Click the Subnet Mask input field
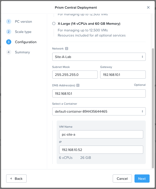The width and height of the screenshot is (156, 189). tap(75, 75)
